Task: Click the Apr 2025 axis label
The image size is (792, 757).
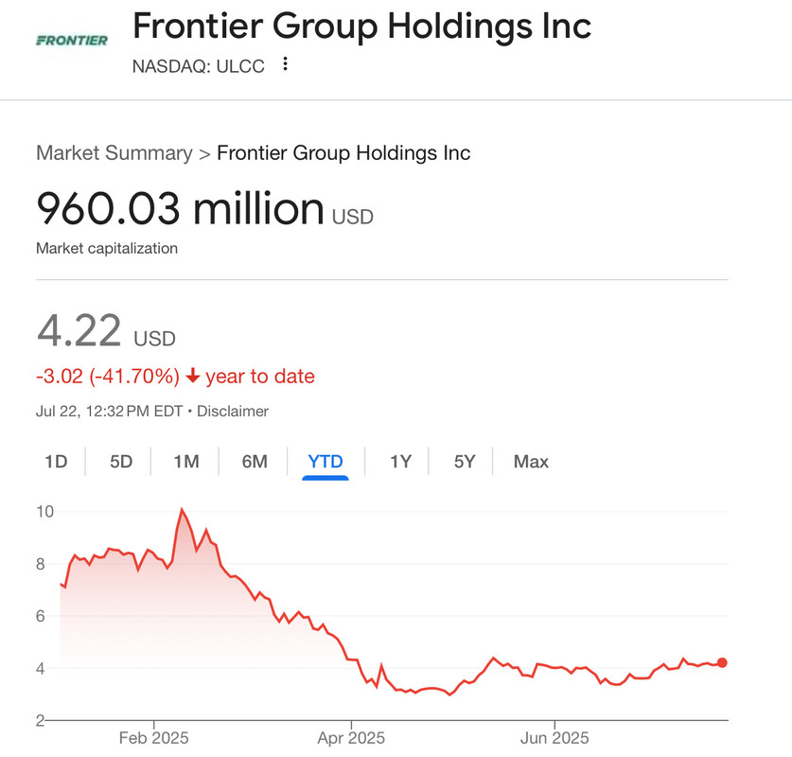Action: pyautogui.click(x=349, y=737)
